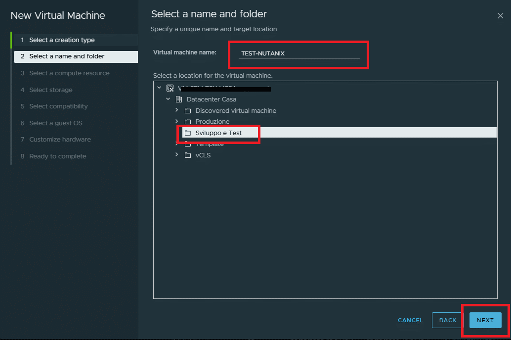Expand the Discovered virtual machine folder

176,110
